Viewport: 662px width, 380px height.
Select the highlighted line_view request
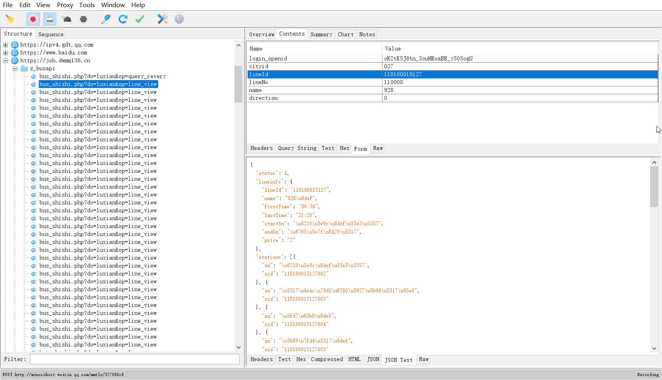coord(98,84)
